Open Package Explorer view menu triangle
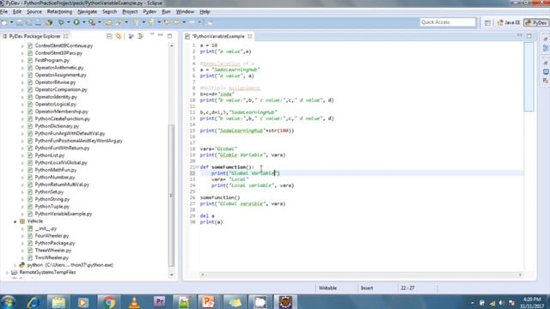550x309 pixels. pos(152,34)
